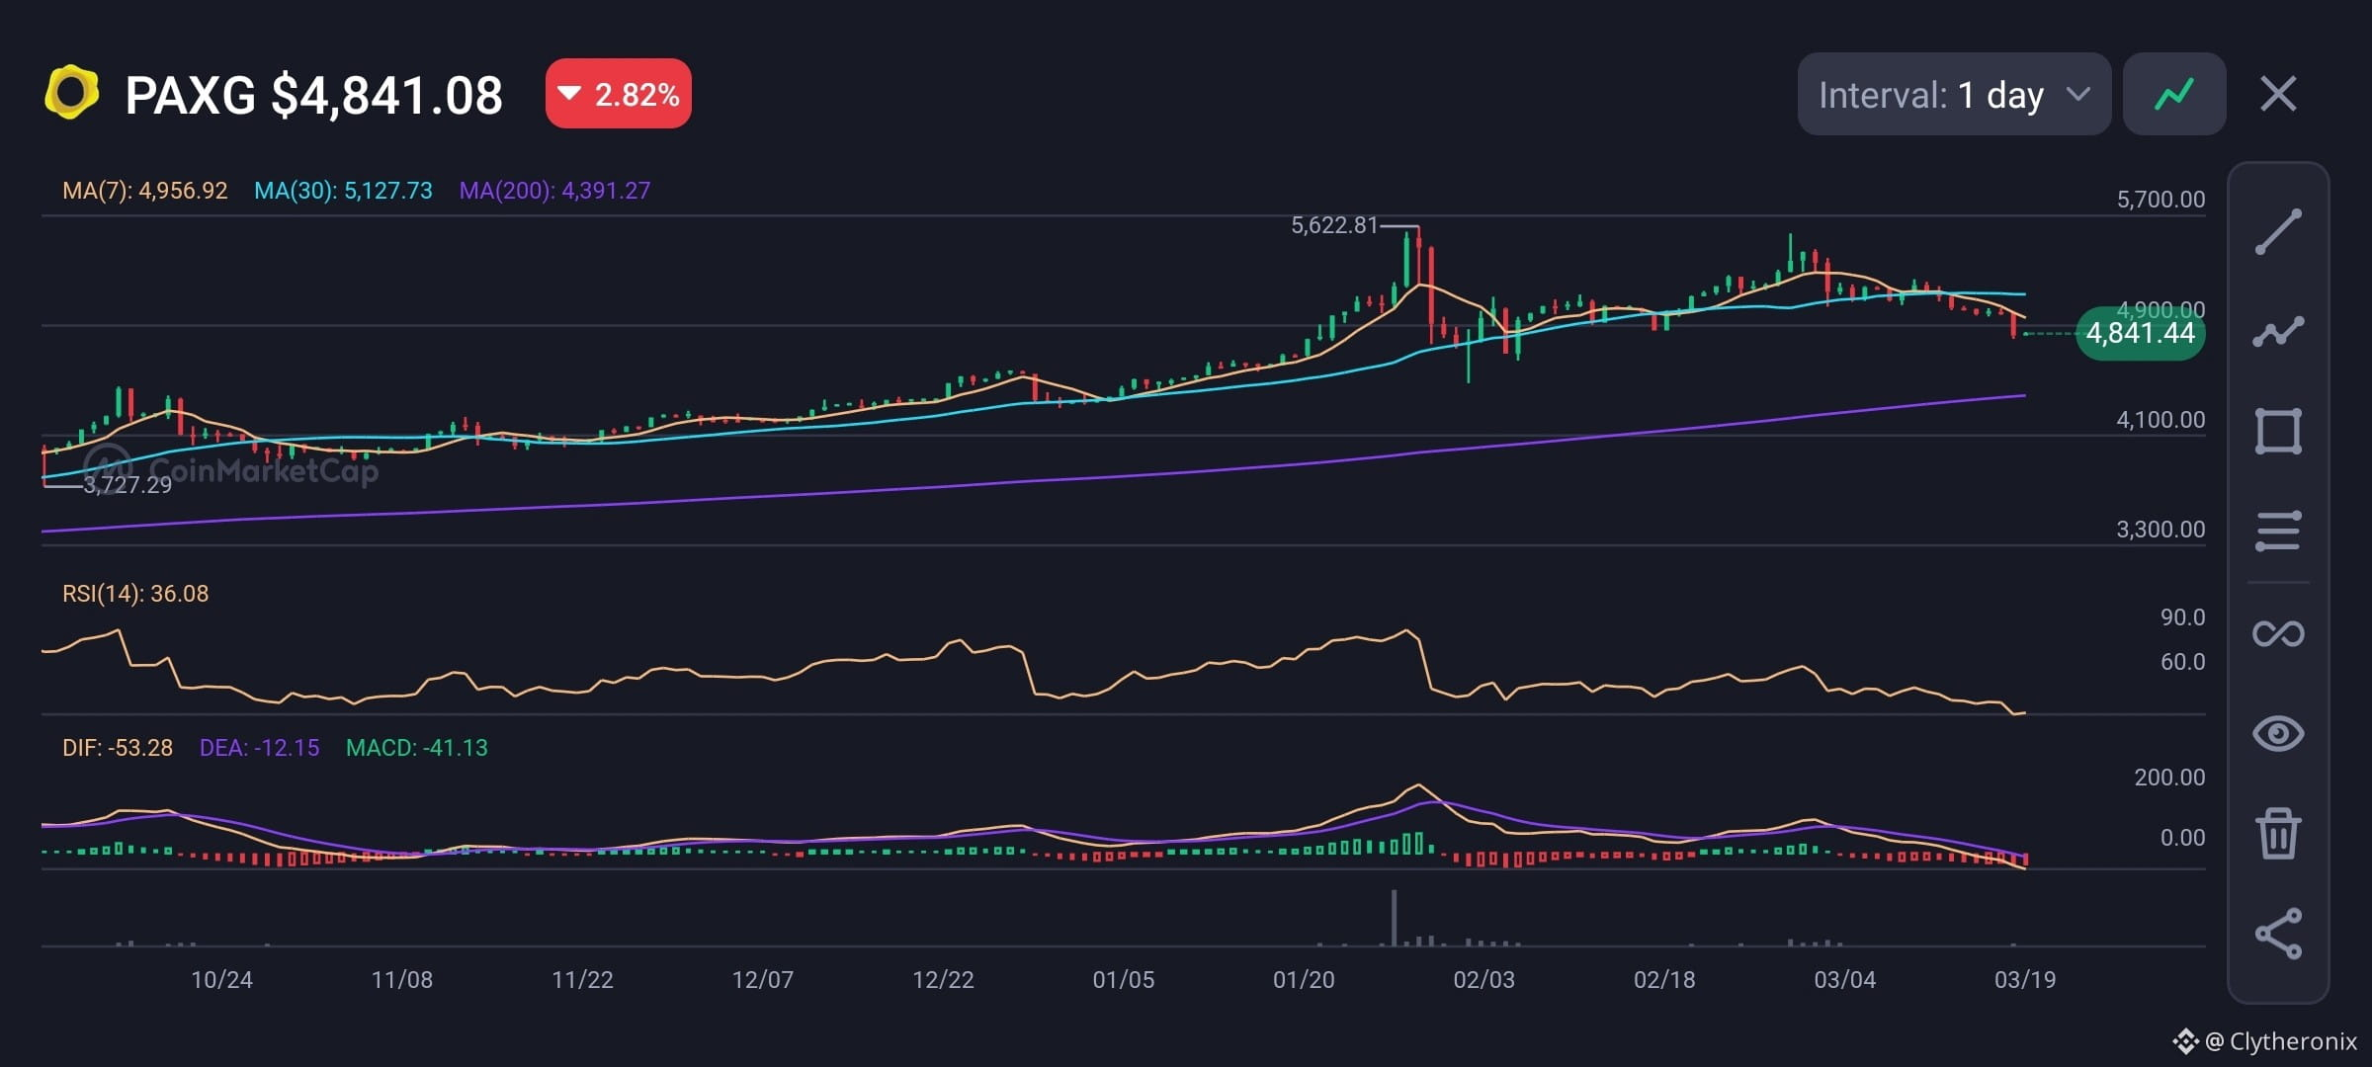Click the 200.00 MACD axis label
The image size is (2372, 1067).
click(x=2169, y=778)
